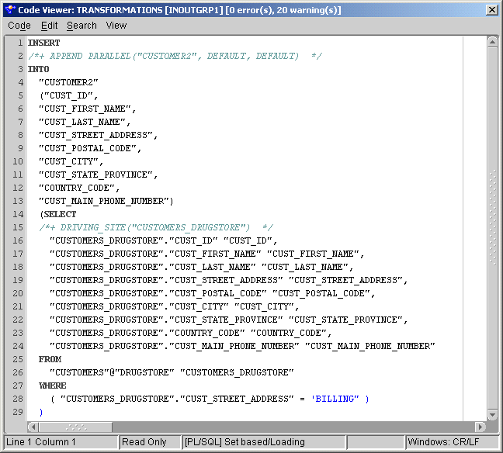Click "CUST_STATE_PROVINCE" on line 11

(95, 175)
